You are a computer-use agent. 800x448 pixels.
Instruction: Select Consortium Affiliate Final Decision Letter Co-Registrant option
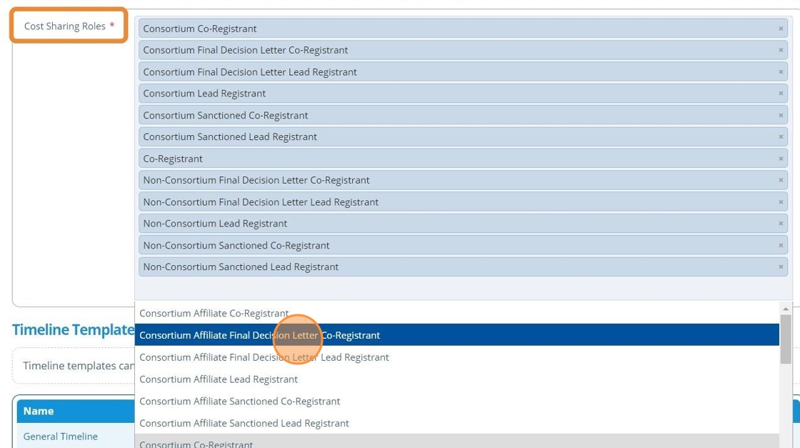456,335
